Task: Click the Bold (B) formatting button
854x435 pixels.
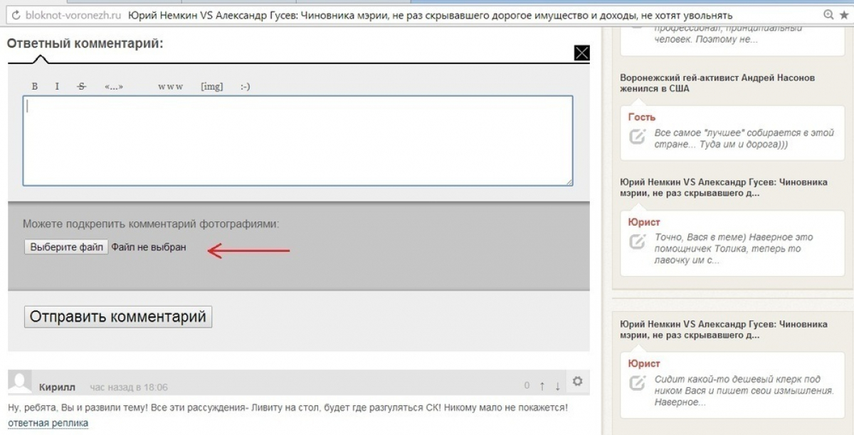Action: (34, 86)
